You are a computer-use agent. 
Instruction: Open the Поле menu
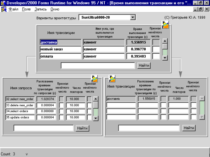(x=26, y=9)
